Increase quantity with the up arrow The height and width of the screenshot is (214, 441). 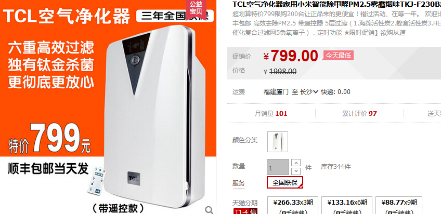click(x=295, y=163)
